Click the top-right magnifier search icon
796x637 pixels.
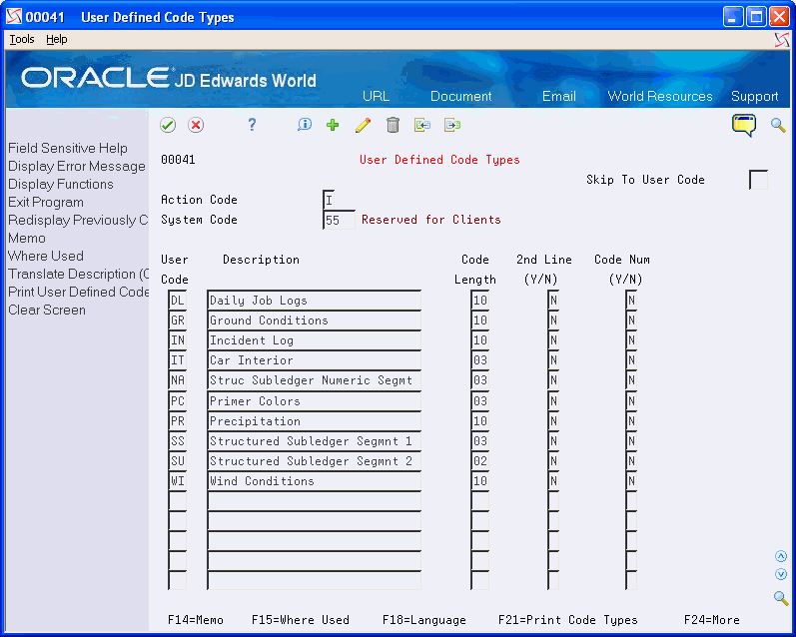pyautogui.click(x=778, y=125)
